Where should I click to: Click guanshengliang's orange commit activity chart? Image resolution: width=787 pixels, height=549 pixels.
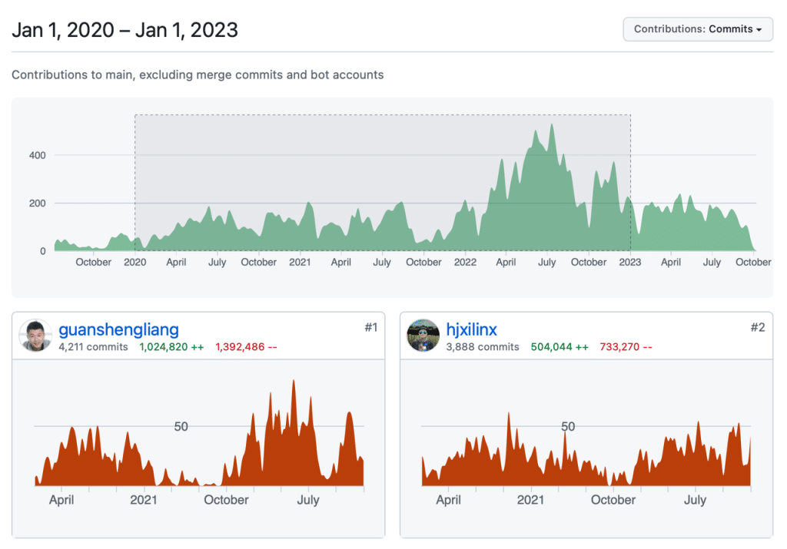click(199, 453)
